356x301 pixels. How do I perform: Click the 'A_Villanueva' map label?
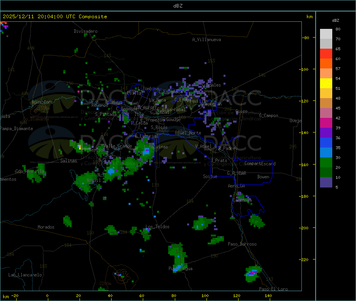(206, 40)
